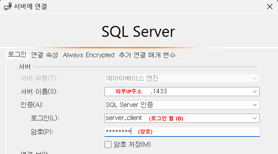Enable the 암호 저장 checkbox

108,144
